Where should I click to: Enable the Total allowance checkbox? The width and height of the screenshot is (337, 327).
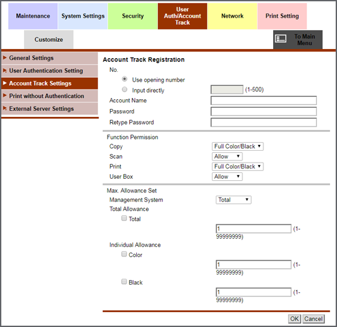point(124,218)
